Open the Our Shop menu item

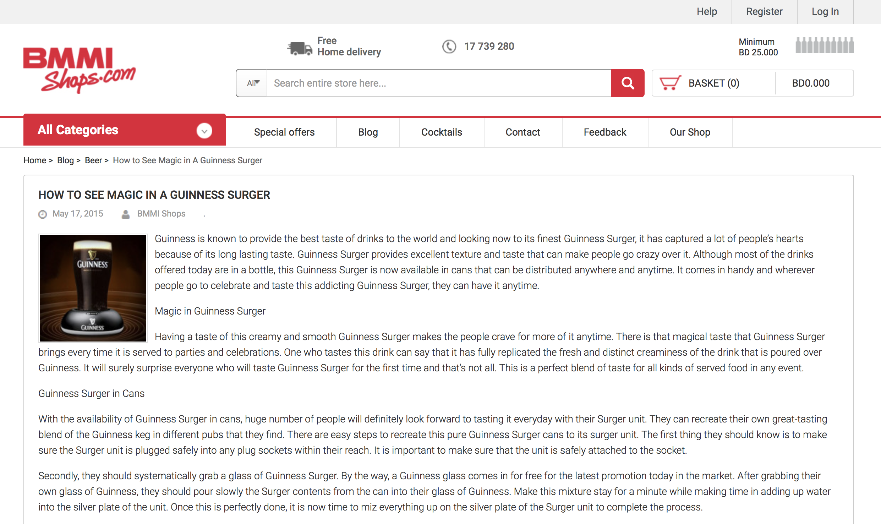[690, 132]
